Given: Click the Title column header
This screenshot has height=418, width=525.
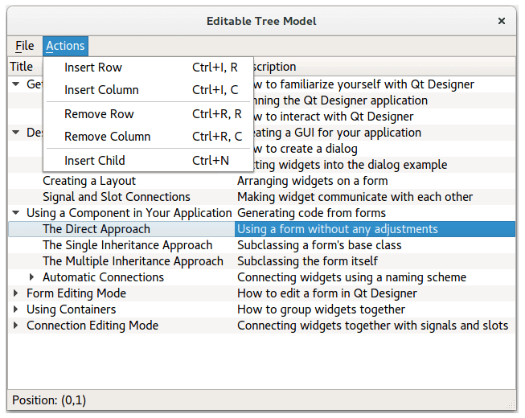Looking at the screenshot, I should pyautogui.click(x=22, y=67).
